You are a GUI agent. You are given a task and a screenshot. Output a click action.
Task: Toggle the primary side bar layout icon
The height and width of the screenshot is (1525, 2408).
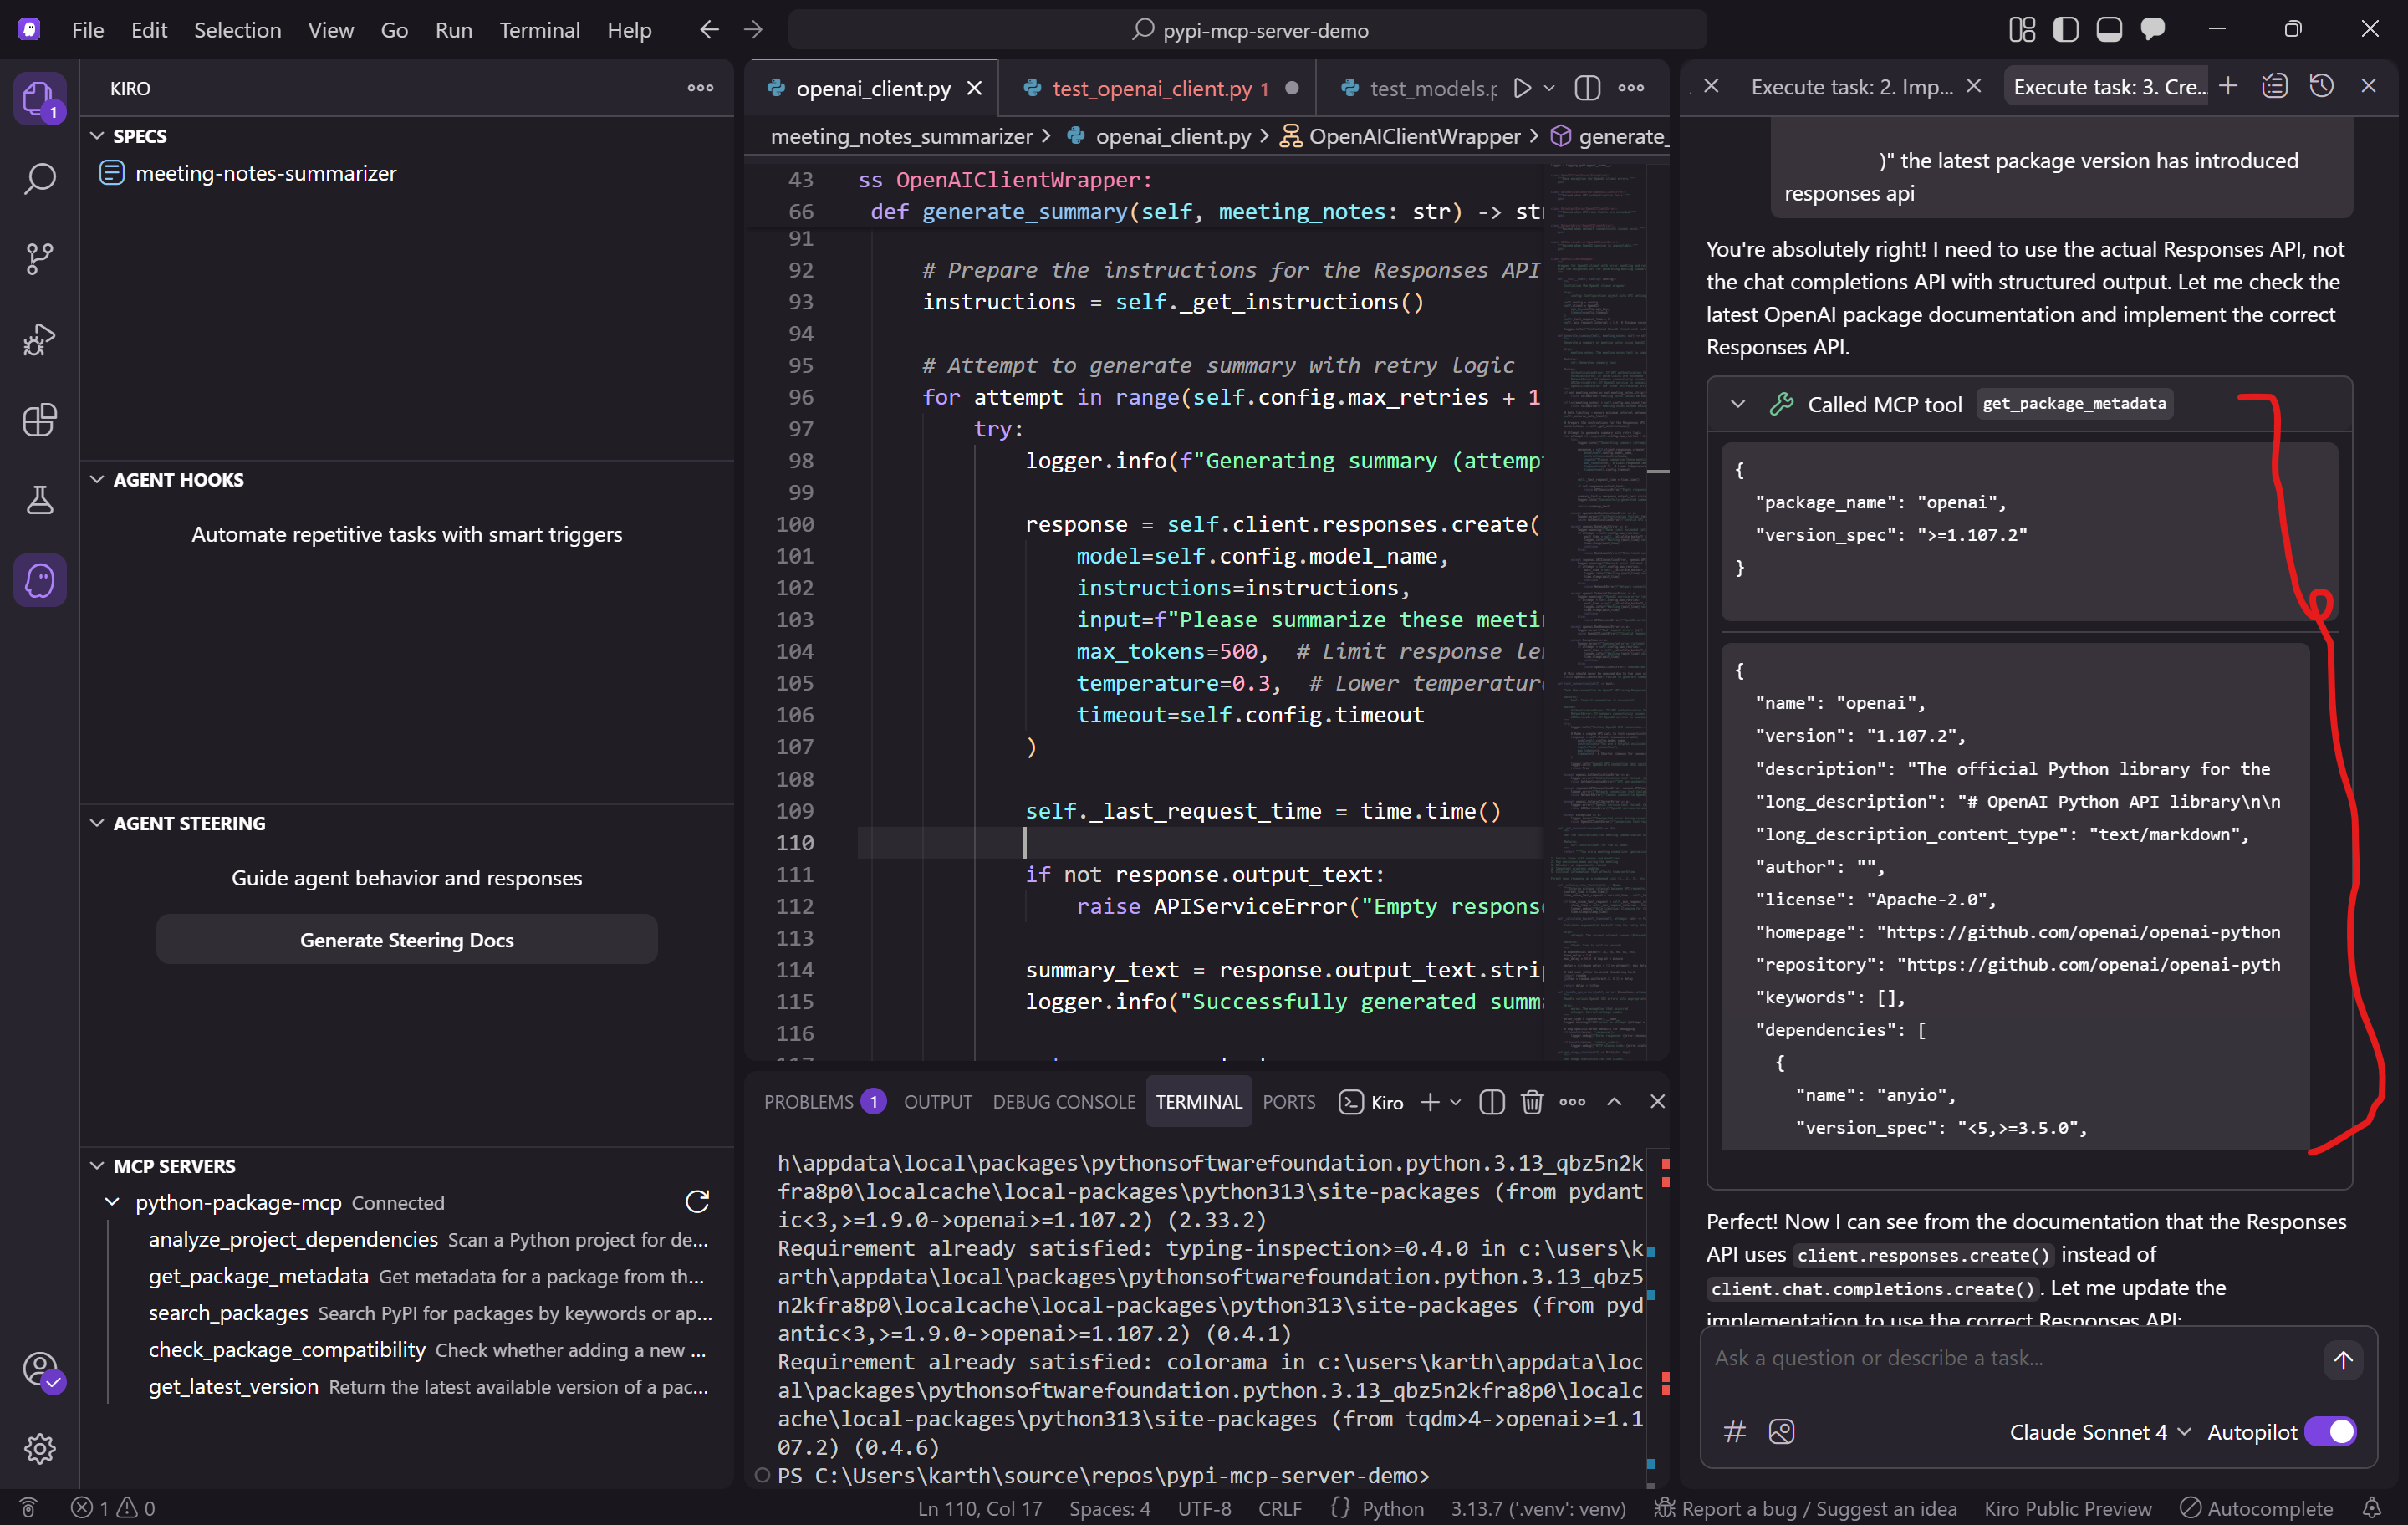pyautogui.click(x=2066, y=30)
